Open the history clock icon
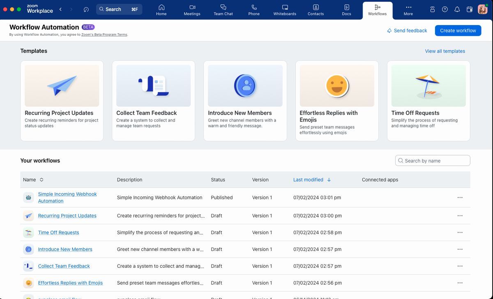This screenshot has width=493, height=299. [x=86, y=9]
